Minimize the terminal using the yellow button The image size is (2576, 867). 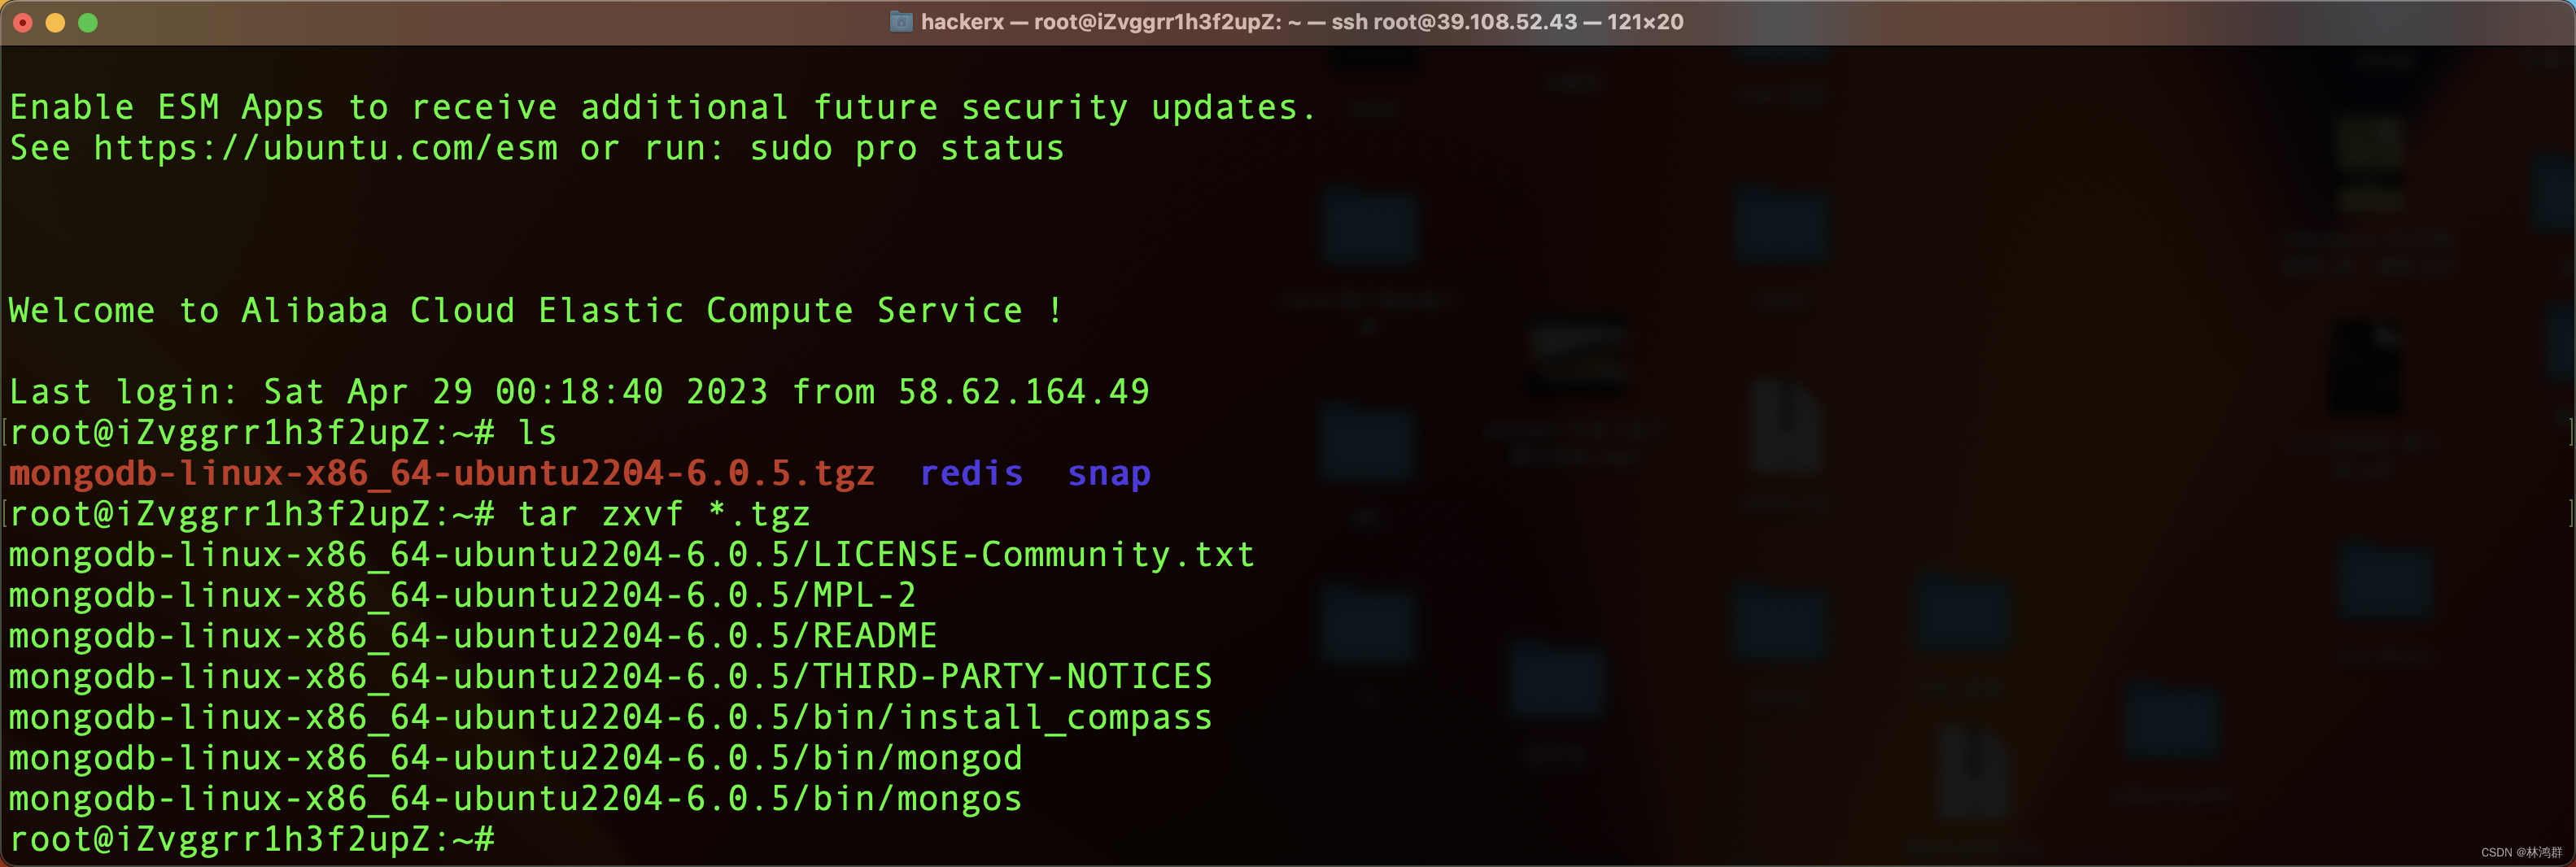tap(56, 22)
